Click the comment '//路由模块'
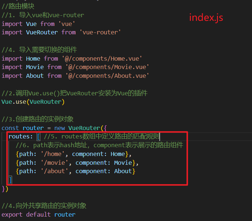252x221 pixels. (18, 7)
